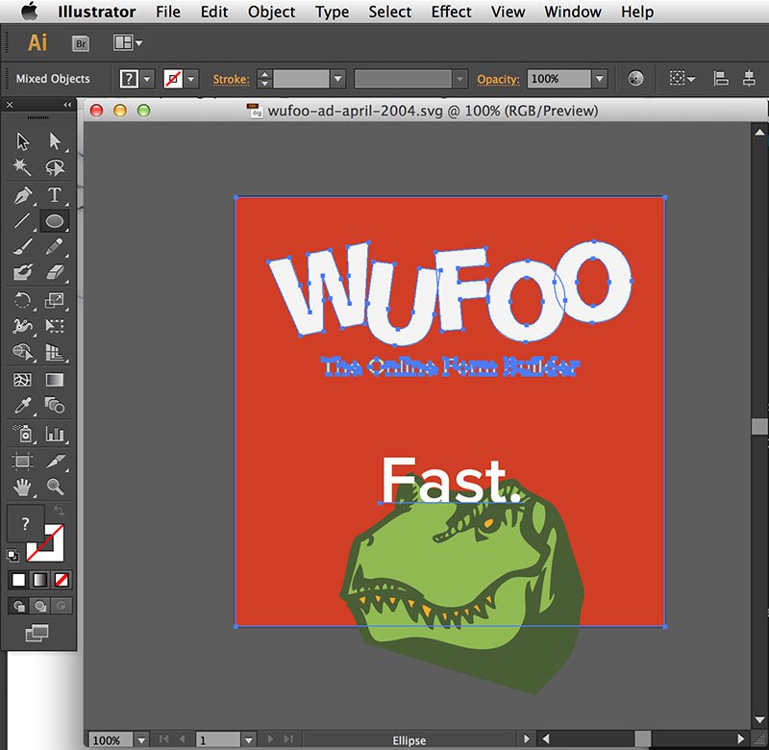Choose the Magic Wand tool

tap(22, 167)
